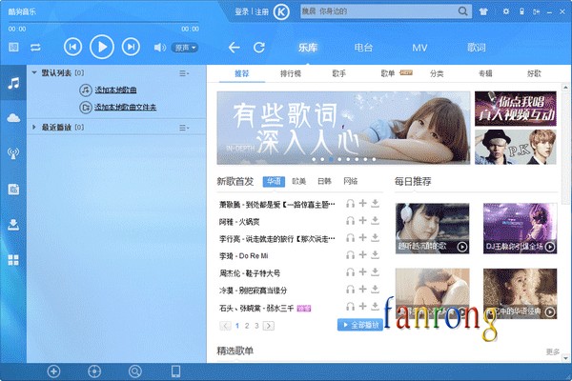Click the 注册 register link

tap(261, 11)
